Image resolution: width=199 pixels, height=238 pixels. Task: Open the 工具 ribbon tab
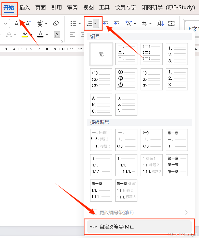point(104,7)
